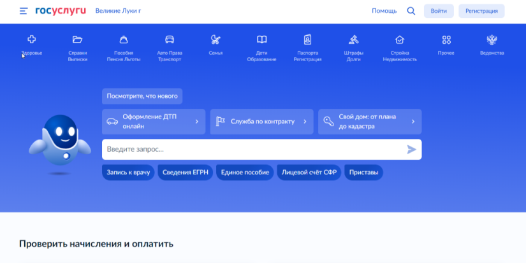Select the Ведомства coat-of-arms icon

click(492, 40)
